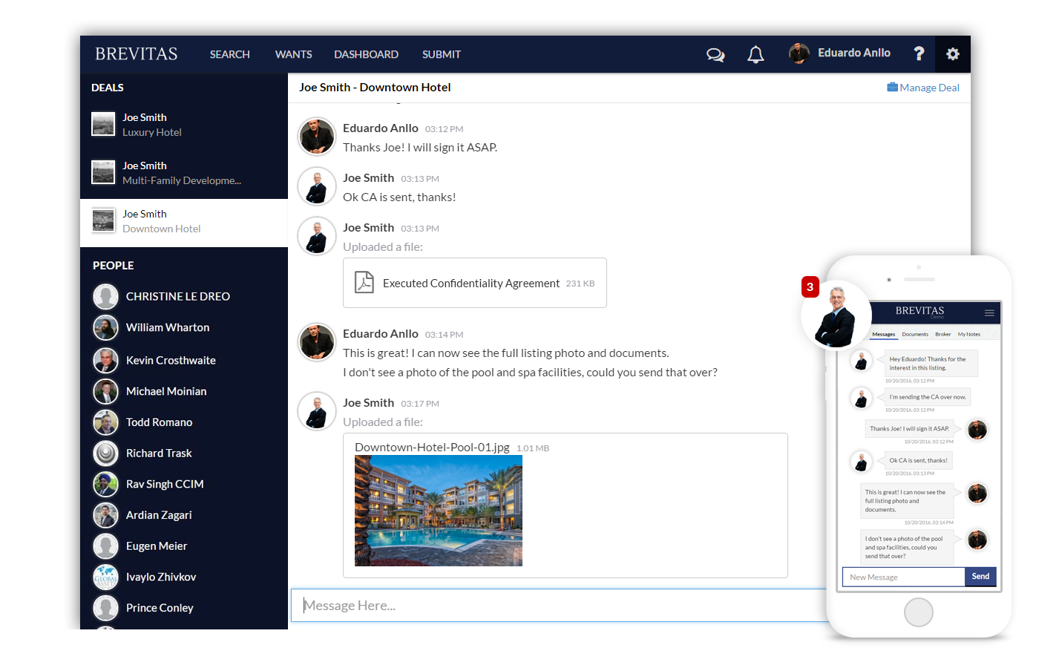Click the briefcase icon next to Manage Deal

892,87
